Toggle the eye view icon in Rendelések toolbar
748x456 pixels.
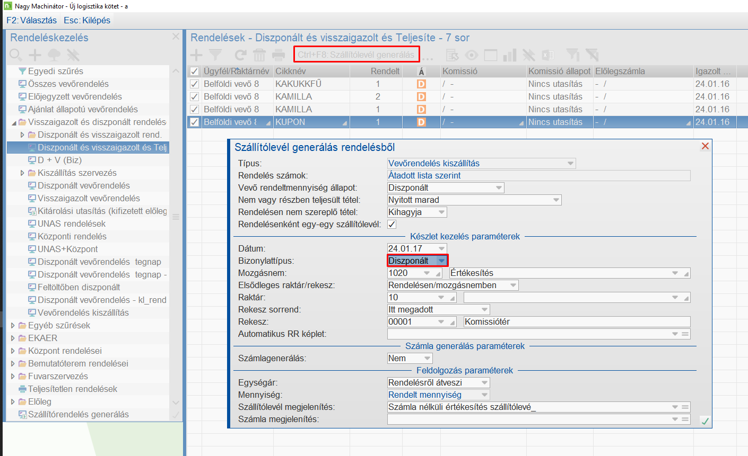(x=472, y=55)
